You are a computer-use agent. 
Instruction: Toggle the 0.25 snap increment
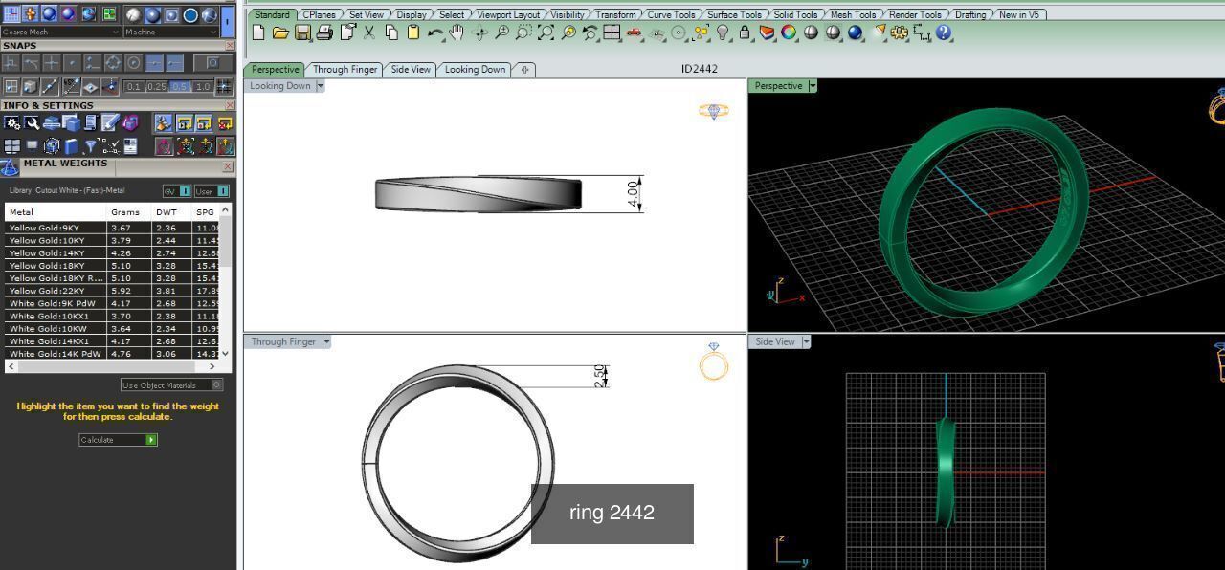point(156,87)
